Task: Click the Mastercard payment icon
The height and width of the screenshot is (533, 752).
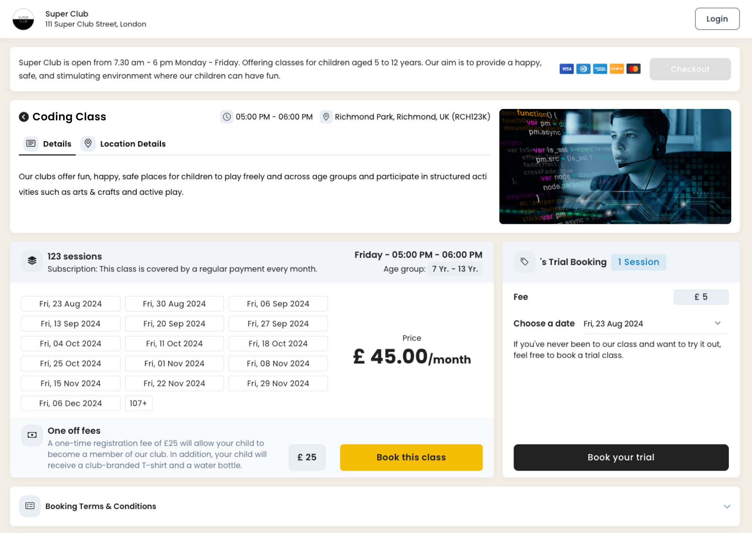Action: (634, 69)
